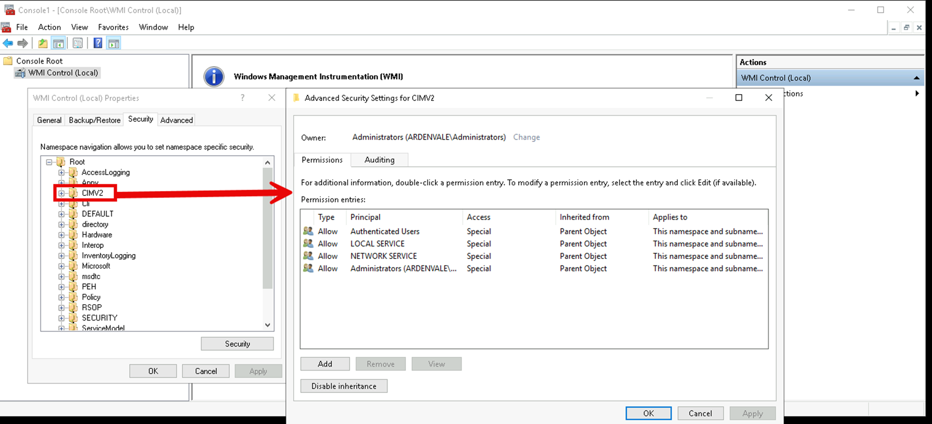Click the namespace list scroll down arrow
This screenshot has height=424, width=932.
[268, 325]
